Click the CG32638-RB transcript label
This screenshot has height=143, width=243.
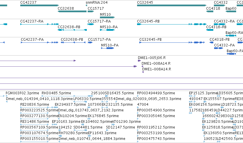[69, 27]
